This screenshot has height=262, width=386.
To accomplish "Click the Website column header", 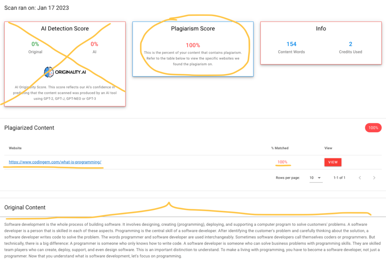I will point(15,148).
